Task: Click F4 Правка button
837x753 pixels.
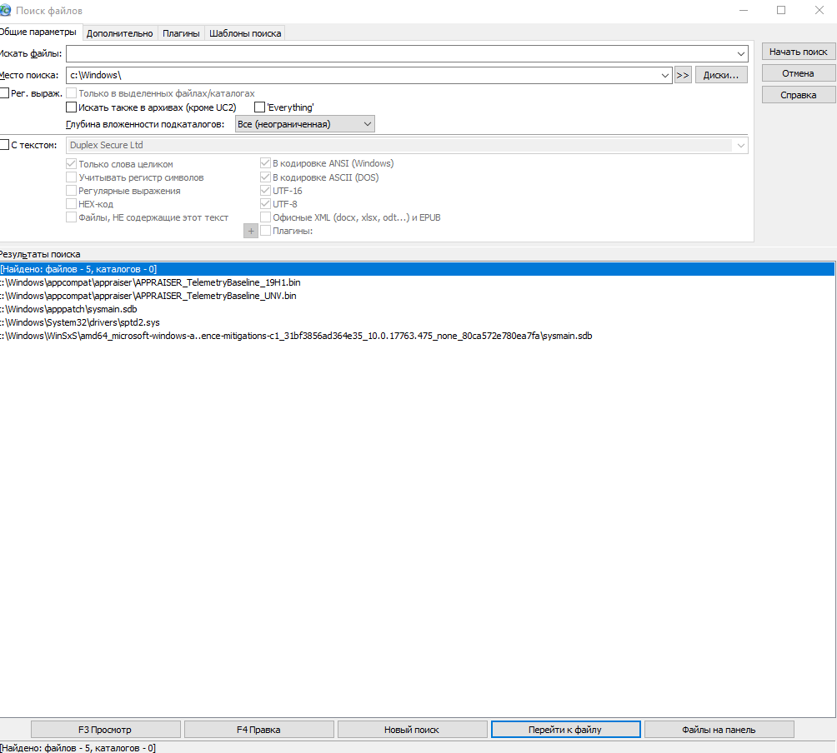Action: (259, 730)
